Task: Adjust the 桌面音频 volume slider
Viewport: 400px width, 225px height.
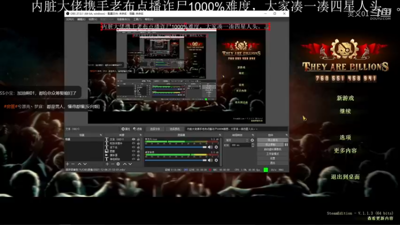Action: pos(176,160)
